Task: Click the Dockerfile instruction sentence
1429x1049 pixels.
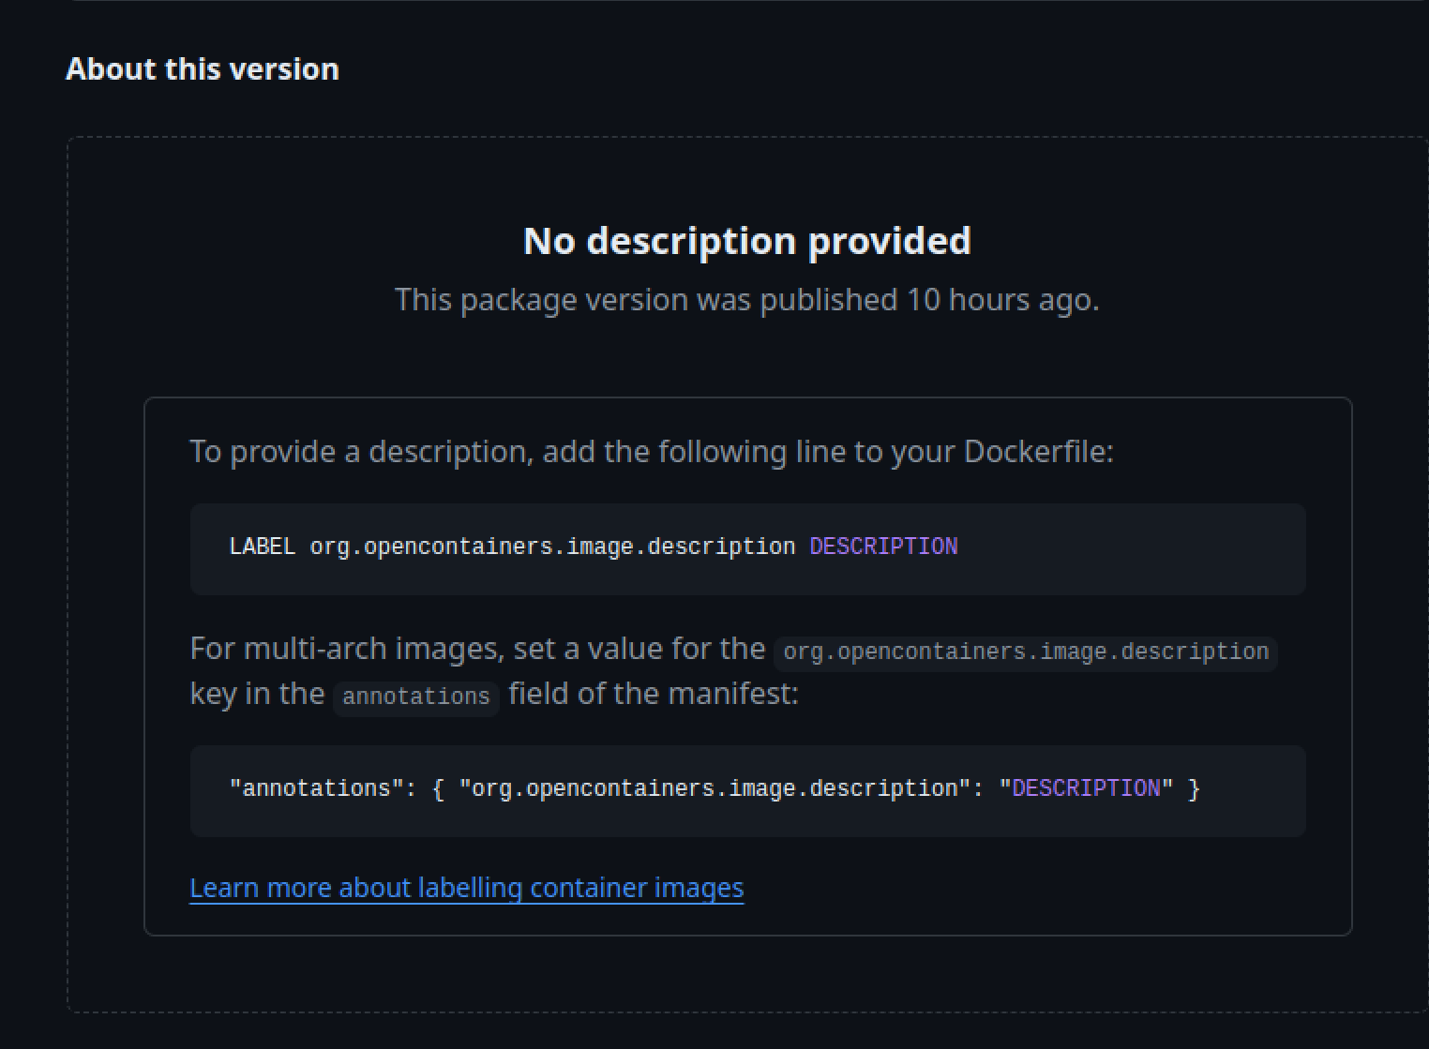Action: coord(651,452)
